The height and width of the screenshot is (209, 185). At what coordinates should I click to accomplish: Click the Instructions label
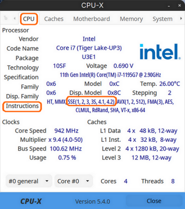[22, 106]
